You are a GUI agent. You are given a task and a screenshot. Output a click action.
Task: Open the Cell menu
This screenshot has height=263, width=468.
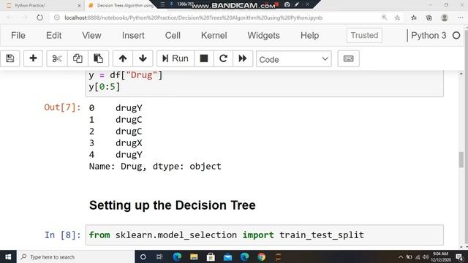[x=173, y=36]
